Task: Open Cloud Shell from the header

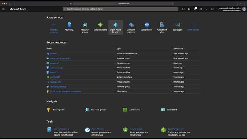Action: click(x=183, y=9)
